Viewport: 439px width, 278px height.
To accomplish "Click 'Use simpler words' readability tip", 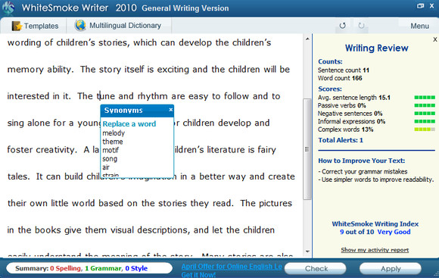I will (376, 180).
